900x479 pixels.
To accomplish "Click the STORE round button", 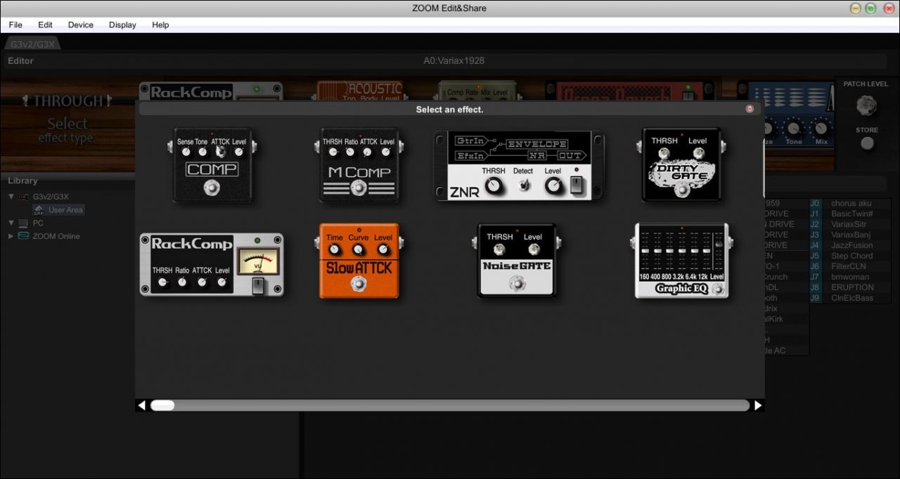I will pyautogui.click(x=868, y=143).
